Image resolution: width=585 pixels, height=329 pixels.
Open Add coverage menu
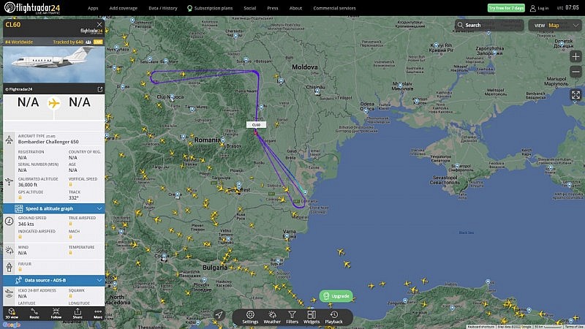(x=123, y=8)
